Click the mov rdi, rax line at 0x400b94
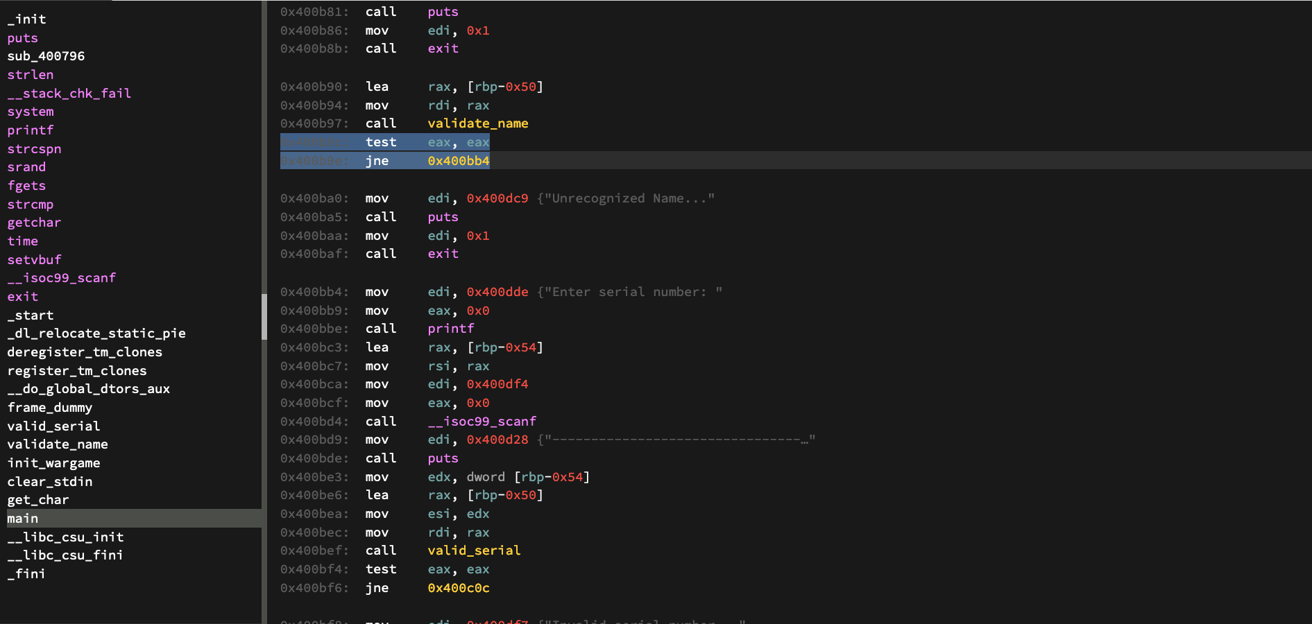The width and height of the screenshot is (1312, 624). coord(385,105)
